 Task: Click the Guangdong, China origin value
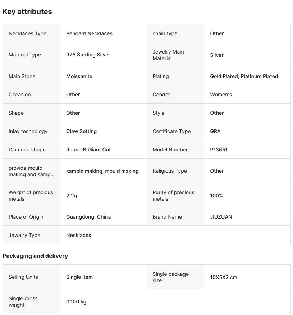tap(88, 217)
